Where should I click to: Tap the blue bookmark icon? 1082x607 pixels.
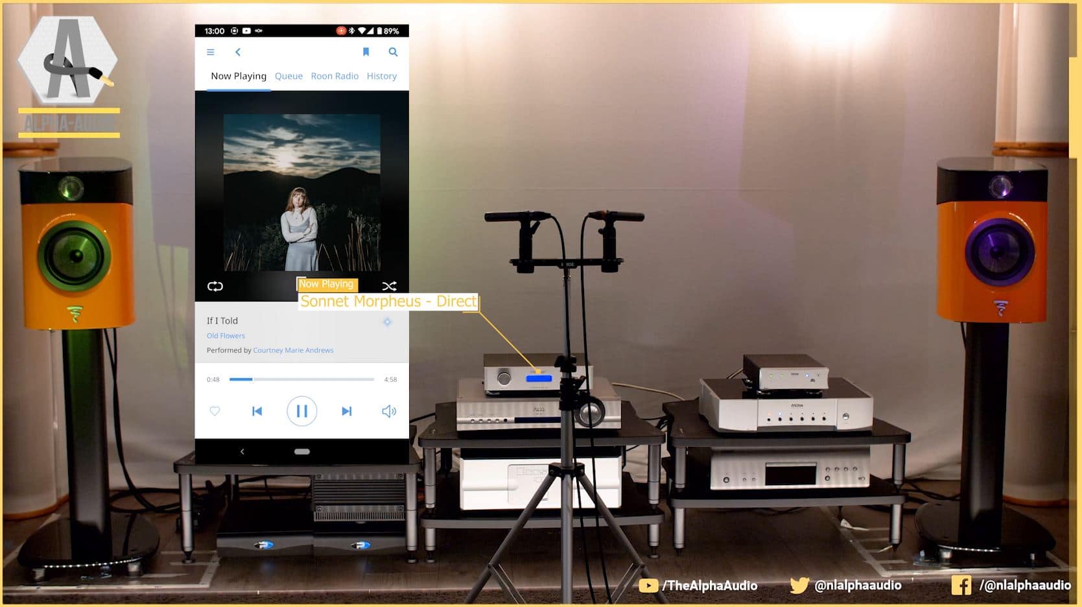pyautogui.click(x=366, y=52)
